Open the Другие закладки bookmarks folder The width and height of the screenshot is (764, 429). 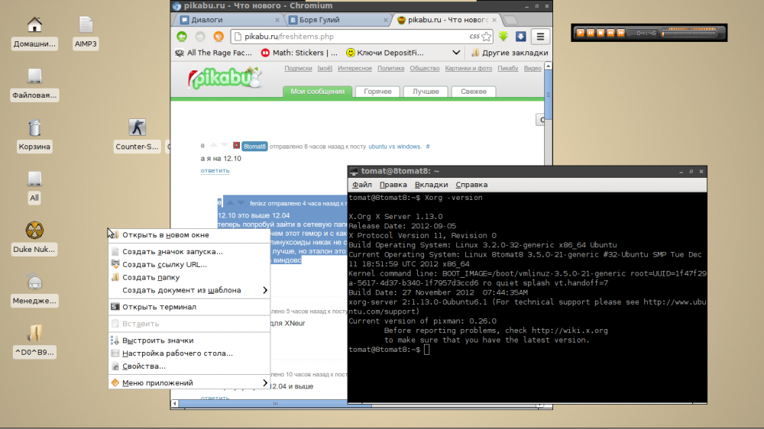510,53
